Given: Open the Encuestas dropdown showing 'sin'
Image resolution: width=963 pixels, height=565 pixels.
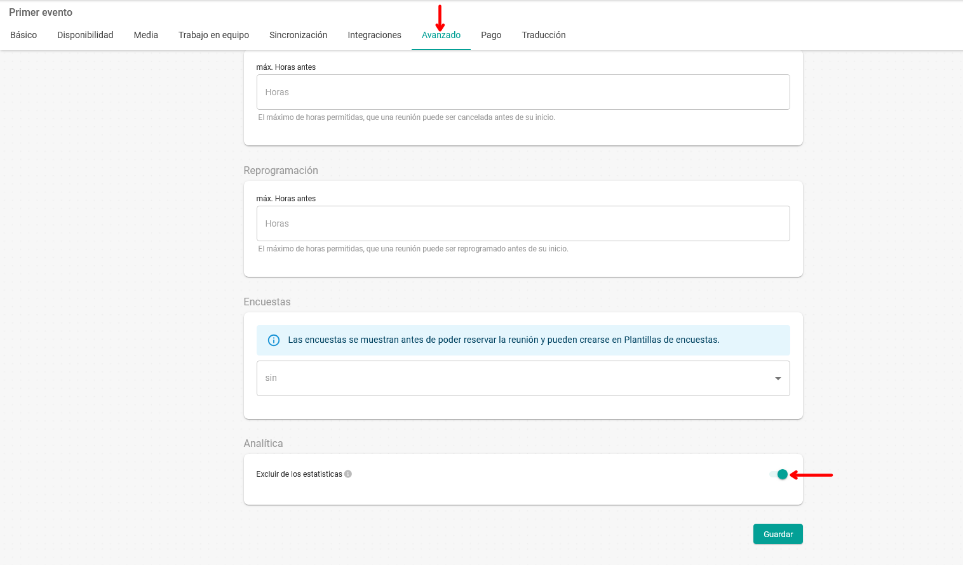Looking at the screenshot, I should pos(523,378).
